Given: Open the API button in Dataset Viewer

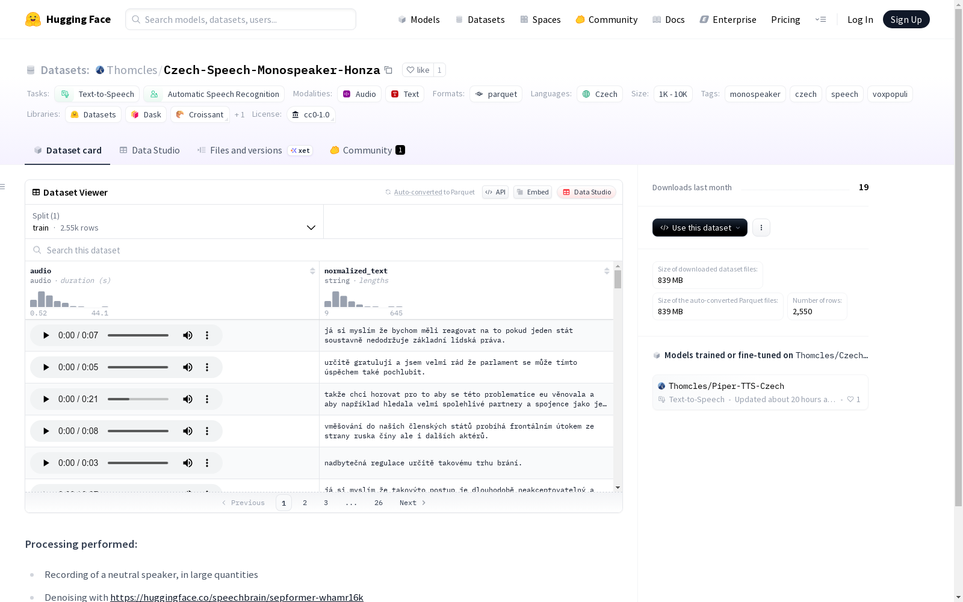Looking at the screenshot, I should pos(495,192).
